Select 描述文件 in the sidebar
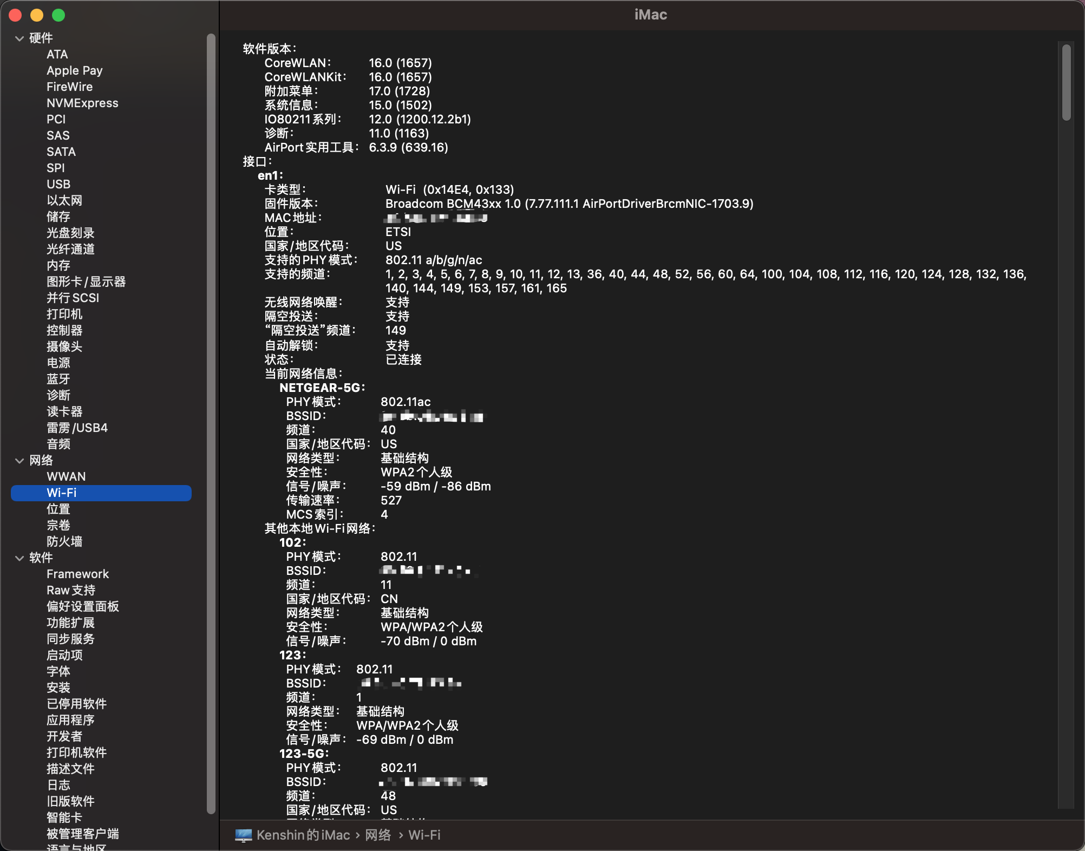 70,769
